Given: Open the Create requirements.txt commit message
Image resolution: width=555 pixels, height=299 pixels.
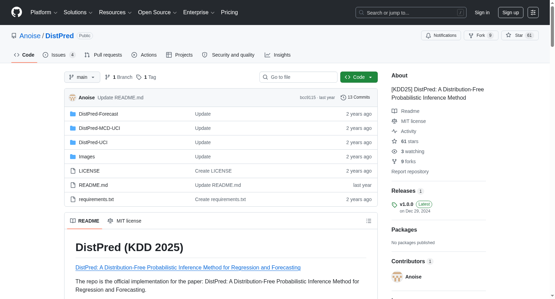Looking at the screenshot, I should click(x=220, y=199).
